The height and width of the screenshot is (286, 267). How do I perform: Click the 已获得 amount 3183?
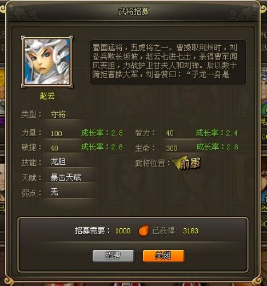190,231
